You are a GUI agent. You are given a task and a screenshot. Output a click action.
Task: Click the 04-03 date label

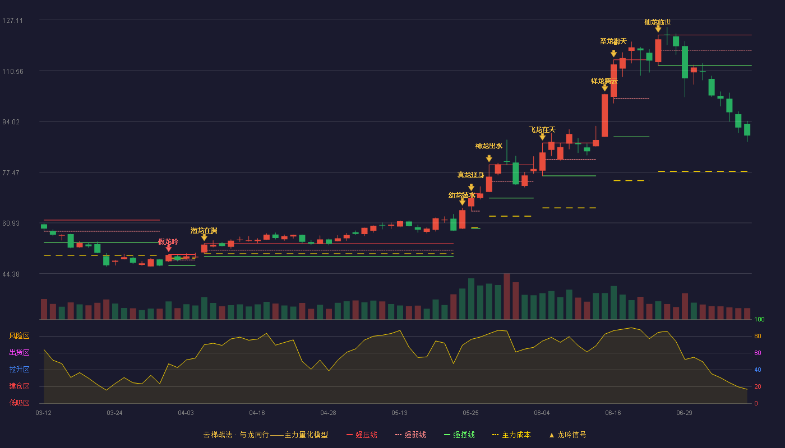(x=186, y=413)
